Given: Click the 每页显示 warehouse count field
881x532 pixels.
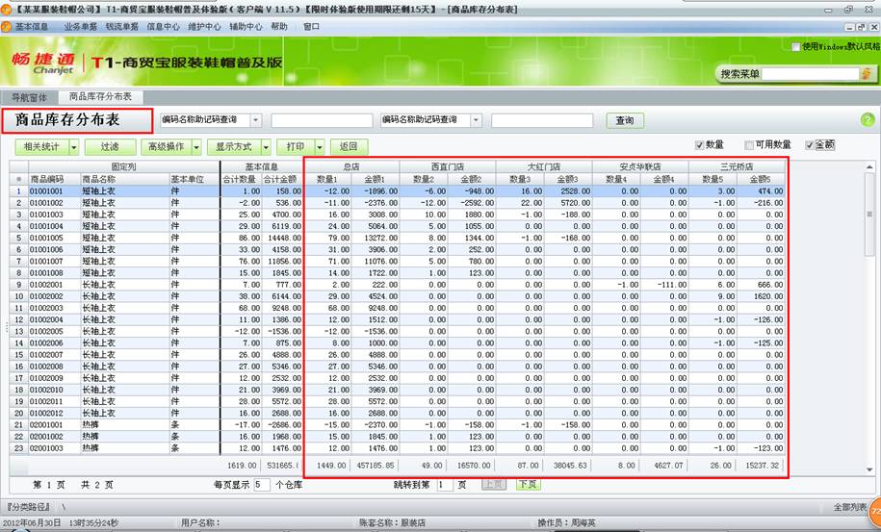Looking at the screenshot, I should [262, 484].
